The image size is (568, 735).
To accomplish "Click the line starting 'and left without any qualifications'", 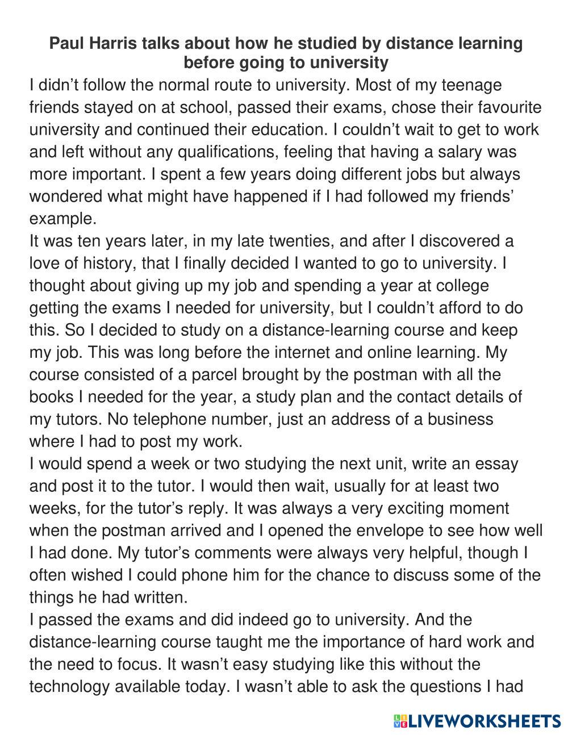I will coord(273,152).
